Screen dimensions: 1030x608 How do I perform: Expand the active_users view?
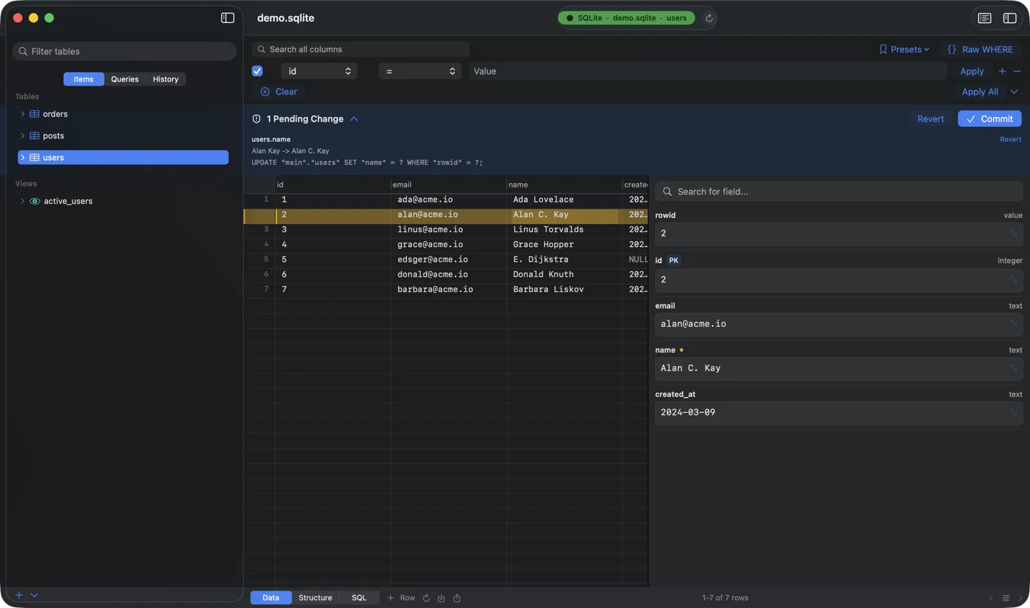pyautogui.click(x=23, y=201)
